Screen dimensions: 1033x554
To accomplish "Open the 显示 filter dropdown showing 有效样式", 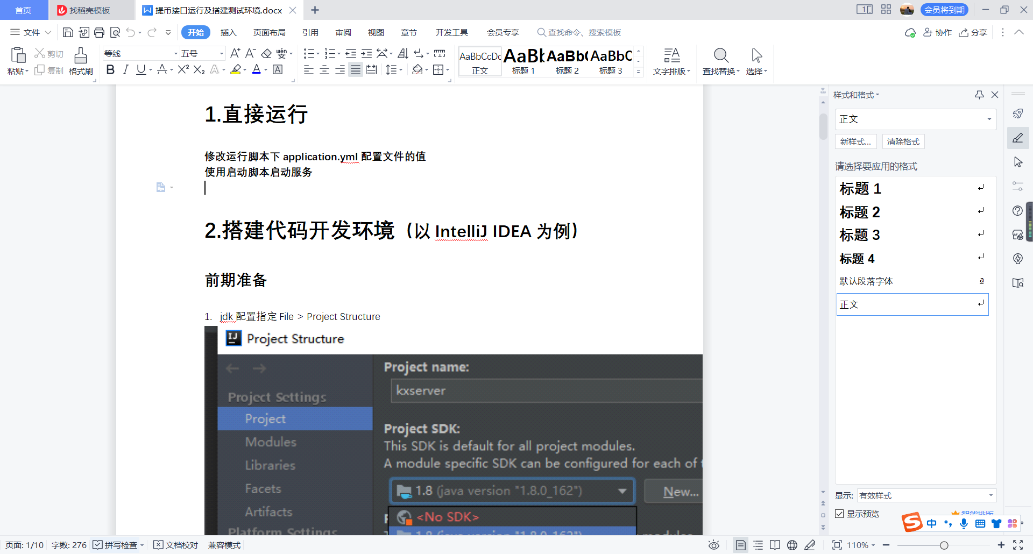I will click(990, 495).
